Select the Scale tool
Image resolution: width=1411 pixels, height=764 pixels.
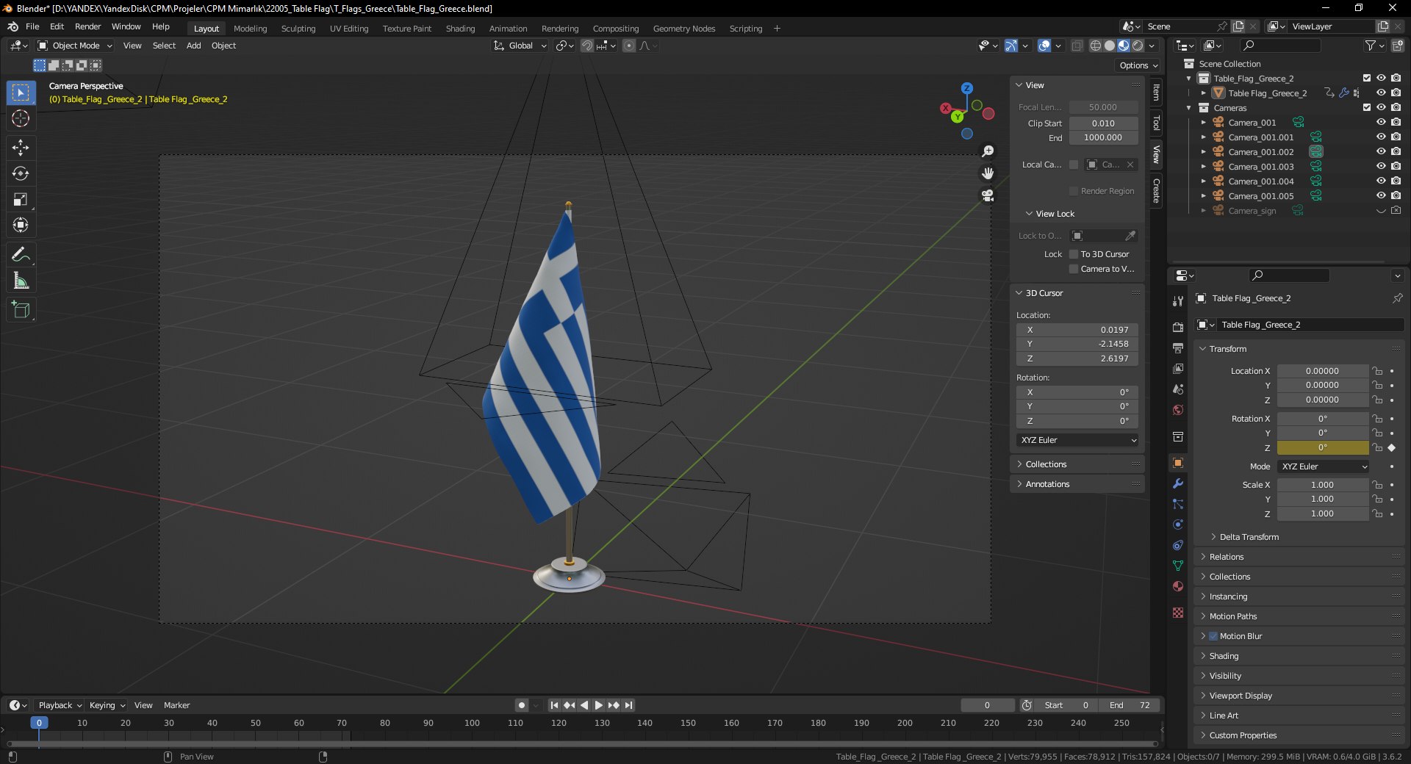(21, 199)
